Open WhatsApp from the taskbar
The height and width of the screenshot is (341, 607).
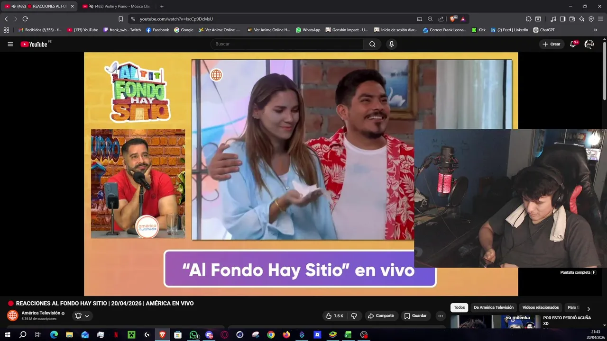point(193,335)
